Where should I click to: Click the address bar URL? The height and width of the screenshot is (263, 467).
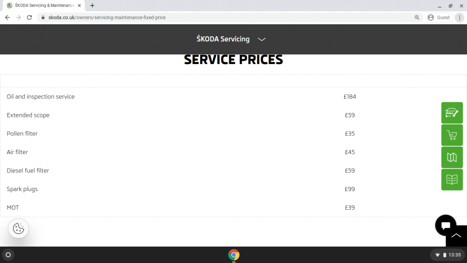(107, 18)
